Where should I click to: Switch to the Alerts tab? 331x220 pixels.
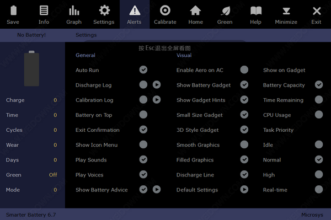click(135, 14)
